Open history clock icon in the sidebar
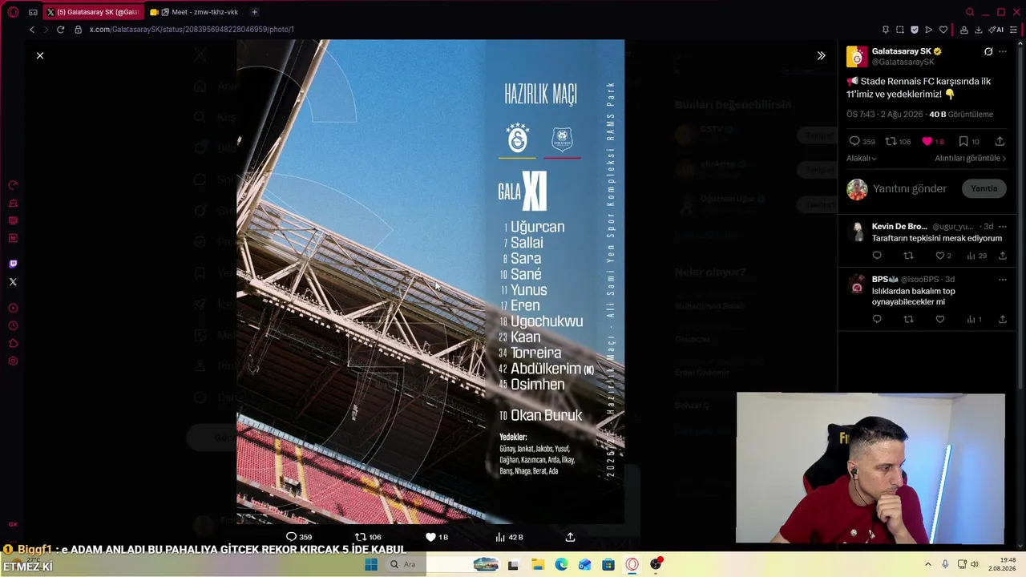Viewport: 1026px width, 577px height. coord(13,325)
